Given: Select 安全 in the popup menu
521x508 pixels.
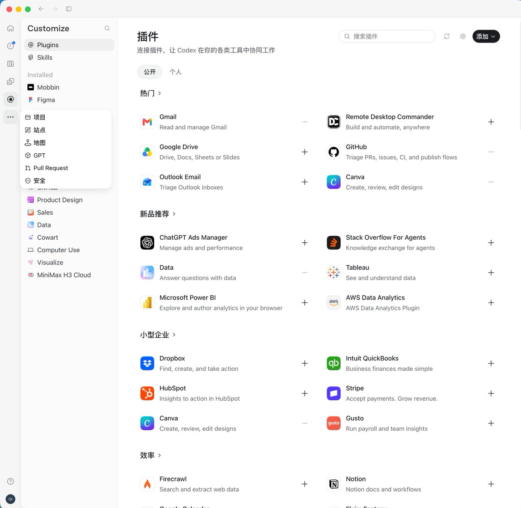Looking at the screenshot, I should click(x=66, y=181).
